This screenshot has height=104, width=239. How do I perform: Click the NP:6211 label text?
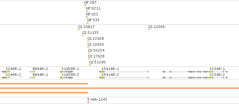coord(93,8)
